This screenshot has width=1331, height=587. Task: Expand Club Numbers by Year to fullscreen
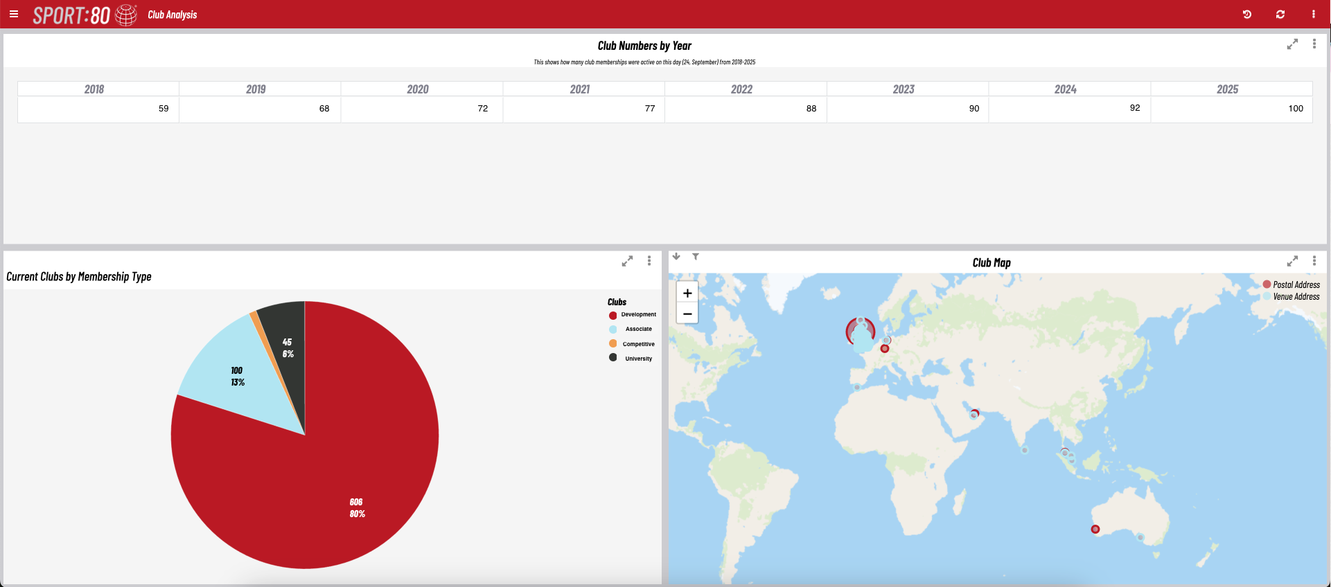tap(1292, 44)
